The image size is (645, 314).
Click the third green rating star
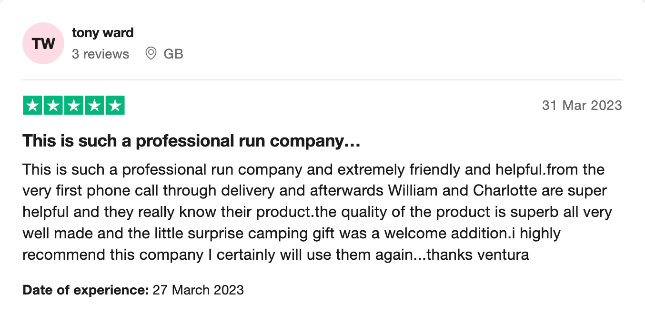74,106
